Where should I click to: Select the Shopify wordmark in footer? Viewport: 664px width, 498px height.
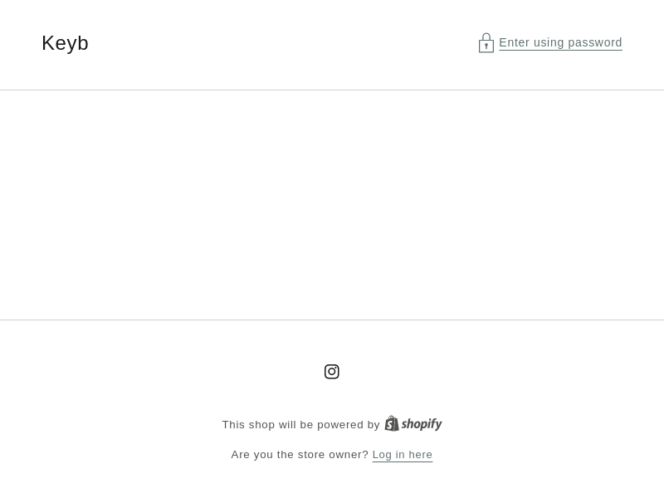422,424
